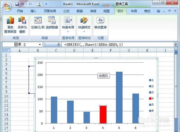Open 数据 (Data) tab
180x132 pixels.
[80, 11]
